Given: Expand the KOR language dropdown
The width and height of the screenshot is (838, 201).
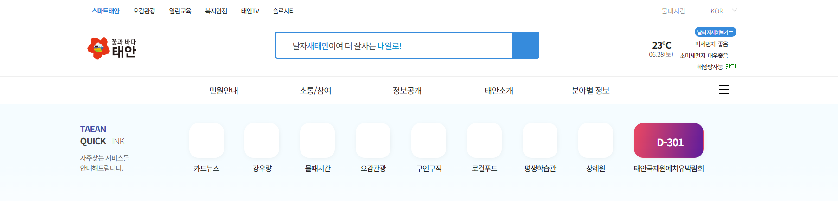Looking at the screenshot, I should (x=723, y=11).
